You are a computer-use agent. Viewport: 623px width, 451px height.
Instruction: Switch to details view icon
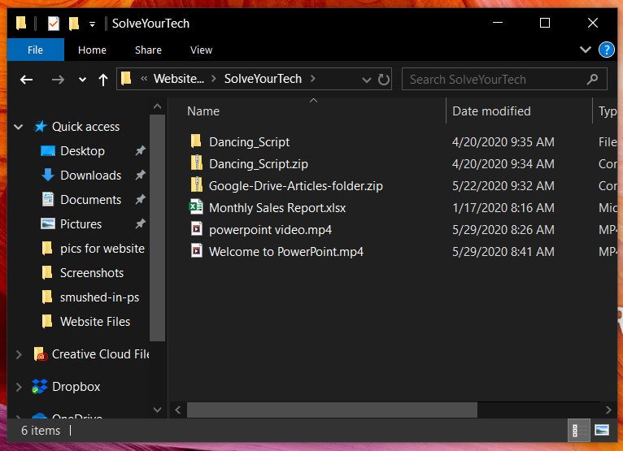pyautogui.click(x=579, y=430)
